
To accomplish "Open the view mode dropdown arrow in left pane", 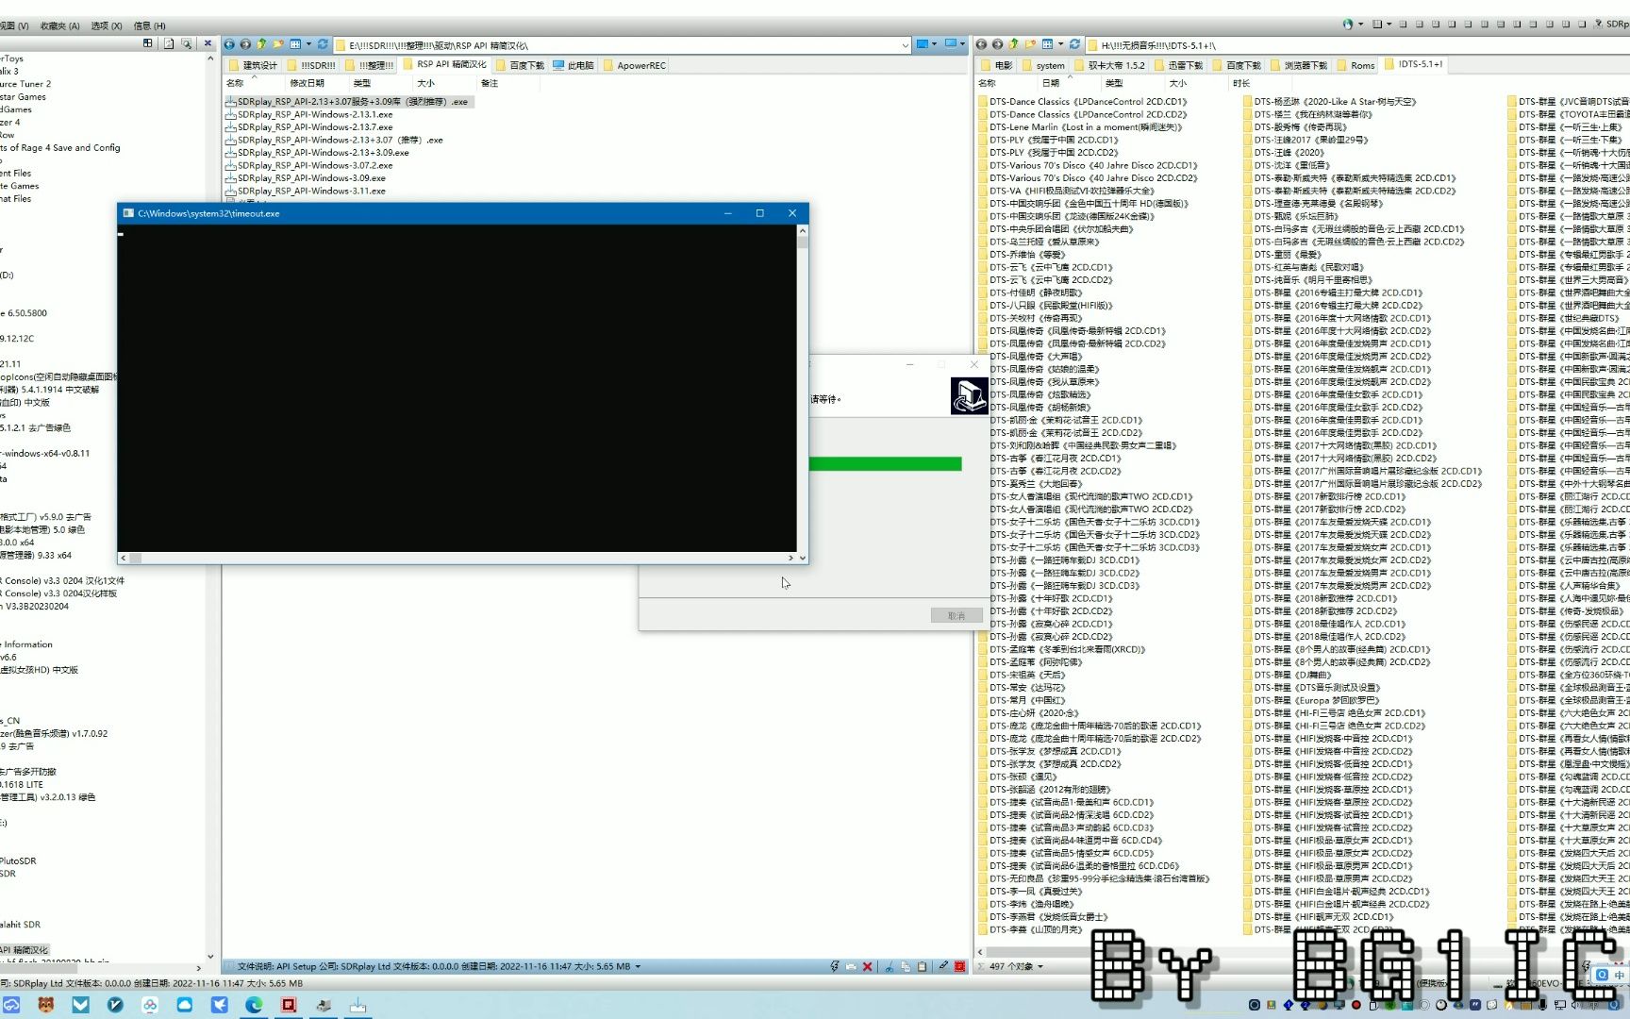I will (x=308, y=44).
